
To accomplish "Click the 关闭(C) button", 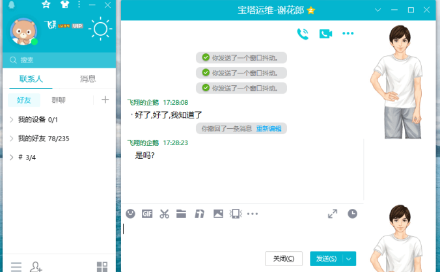I will pyautogui.click(x=284, y=258).
